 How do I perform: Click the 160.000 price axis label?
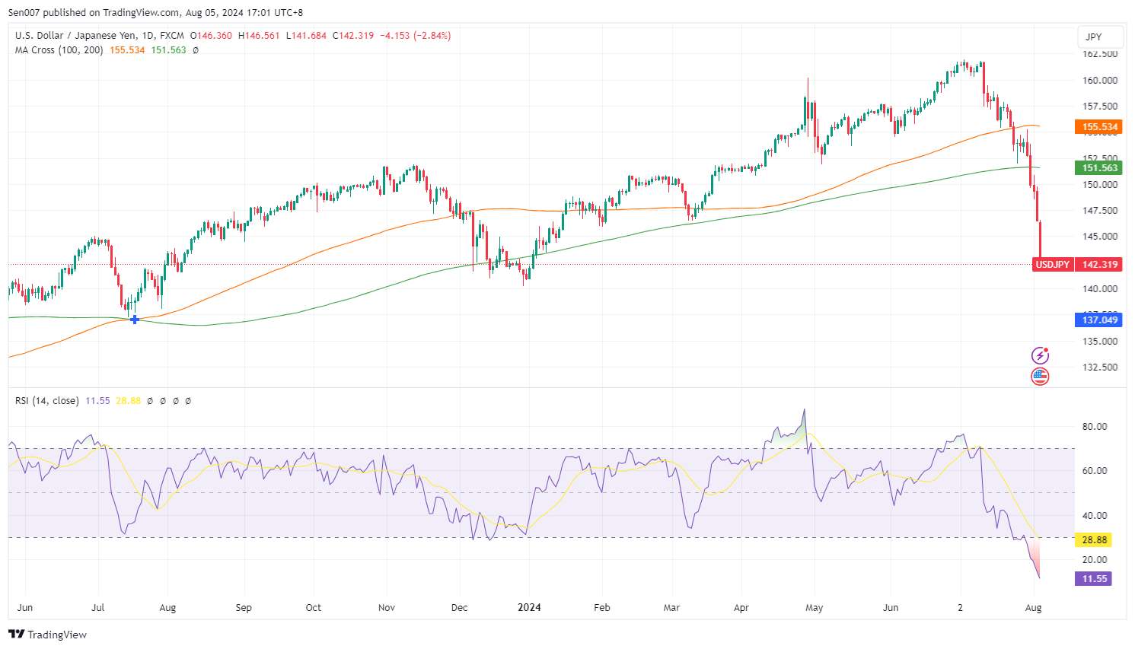[x=1100, y=81]
